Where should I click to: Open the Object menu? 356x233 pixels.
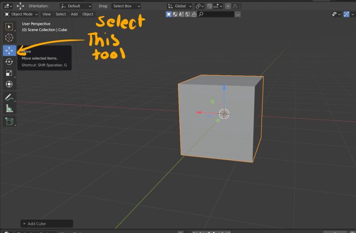click(88, 14)
